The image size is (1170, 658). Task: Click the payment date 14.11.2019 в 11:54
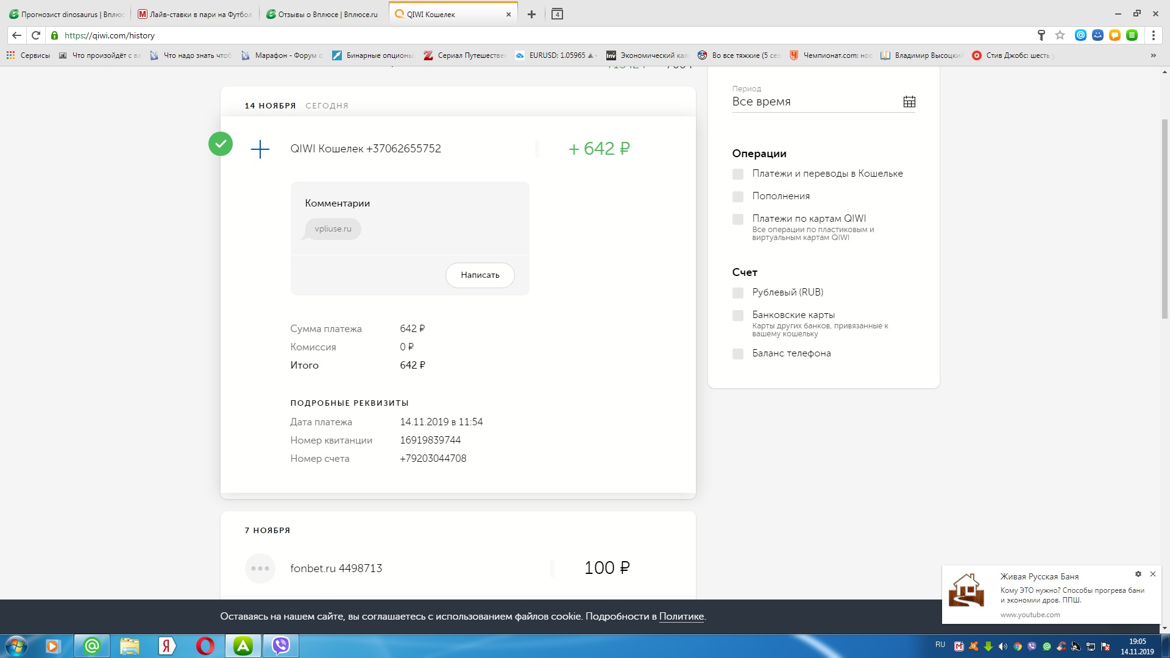click(x=441, y=422)
